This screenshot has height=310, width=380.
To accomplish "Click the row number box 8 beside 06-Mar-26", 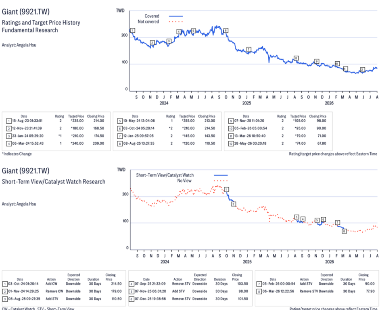I will click(x=259, y=291).
